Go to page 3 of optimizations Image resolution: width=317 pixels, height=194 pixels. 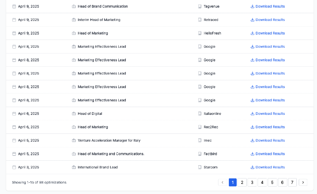pos(252,182)
